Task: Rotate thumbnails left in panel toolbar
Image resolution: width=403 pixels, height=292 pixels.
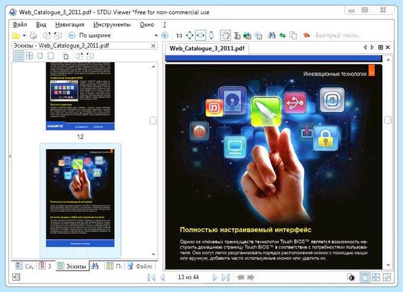Action: [79, 56]
